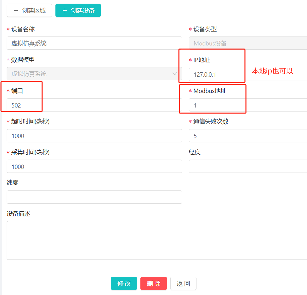The width and height of the screenshot is (307, 295).
Task: Select the 通信失败次数 input field
Action: (248, 136)
